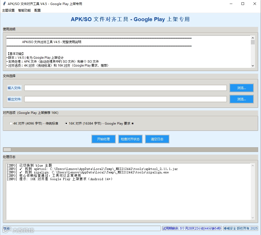Maximize the application window
This screenshot has width=261, height=235.
pyautogui.click(x=243, y=4)
